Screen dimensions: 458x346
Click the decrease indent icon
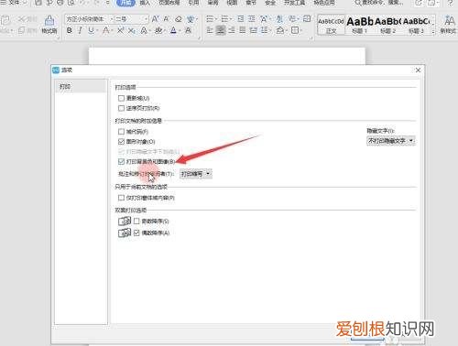(x=241, y=19)
